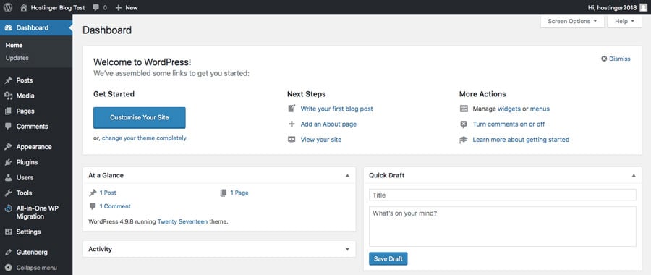Click the menus link
The width and height of the screenshot is (651, 275).
click(540, 109)
